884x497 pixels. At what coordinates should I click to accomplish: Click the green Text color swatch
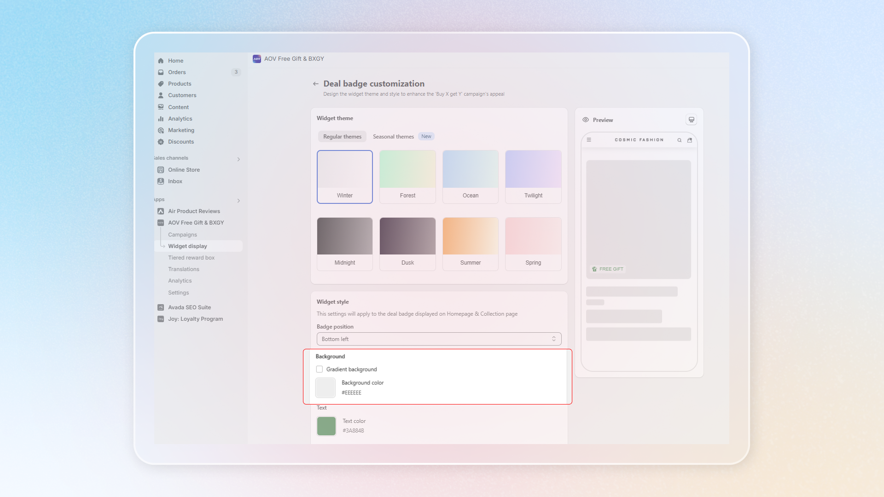click(326, 426)
